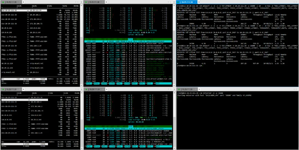
Task: Open a new tab in the bottom-middle htop pane
Action: [106, 89]
